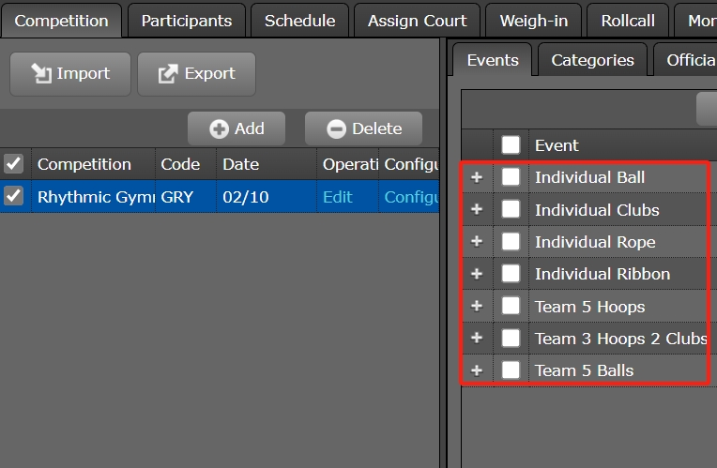Switch to the Participants tab
This screenshot has height=468, width=717.
click(x=186, y=21)
